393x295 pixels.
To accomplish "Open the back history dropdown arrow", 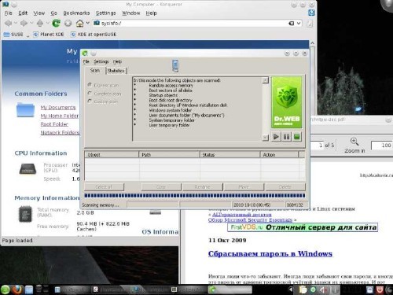I will [x=16, y=23].
